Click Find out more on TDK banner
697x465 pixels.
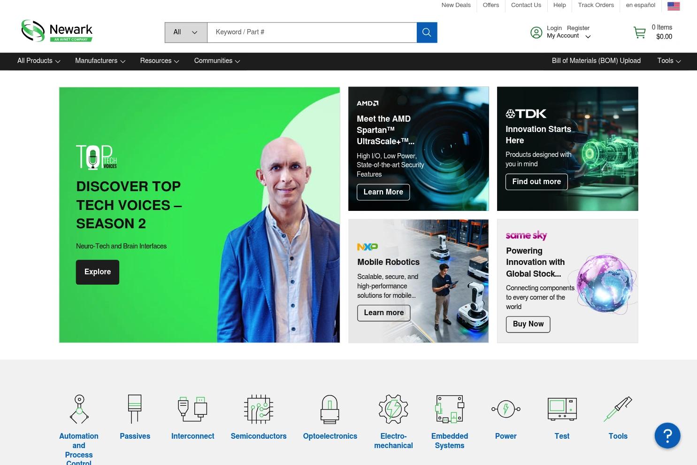tap(536, 182)
